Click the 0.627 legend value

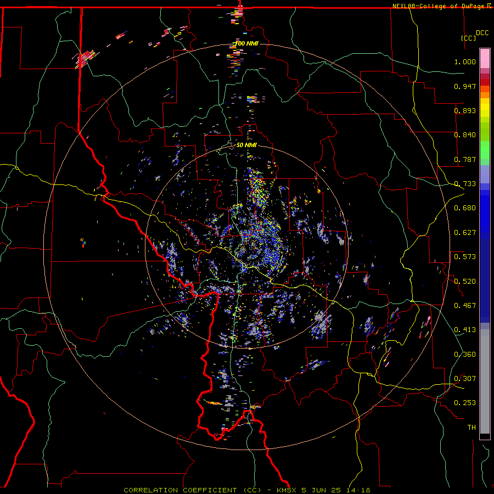tap(465, 233)
